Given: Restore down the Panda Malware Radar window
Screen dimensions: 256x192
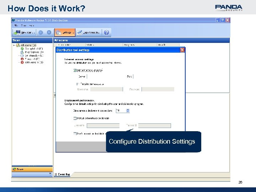Looking at the screenshot, I should [223, 20].
